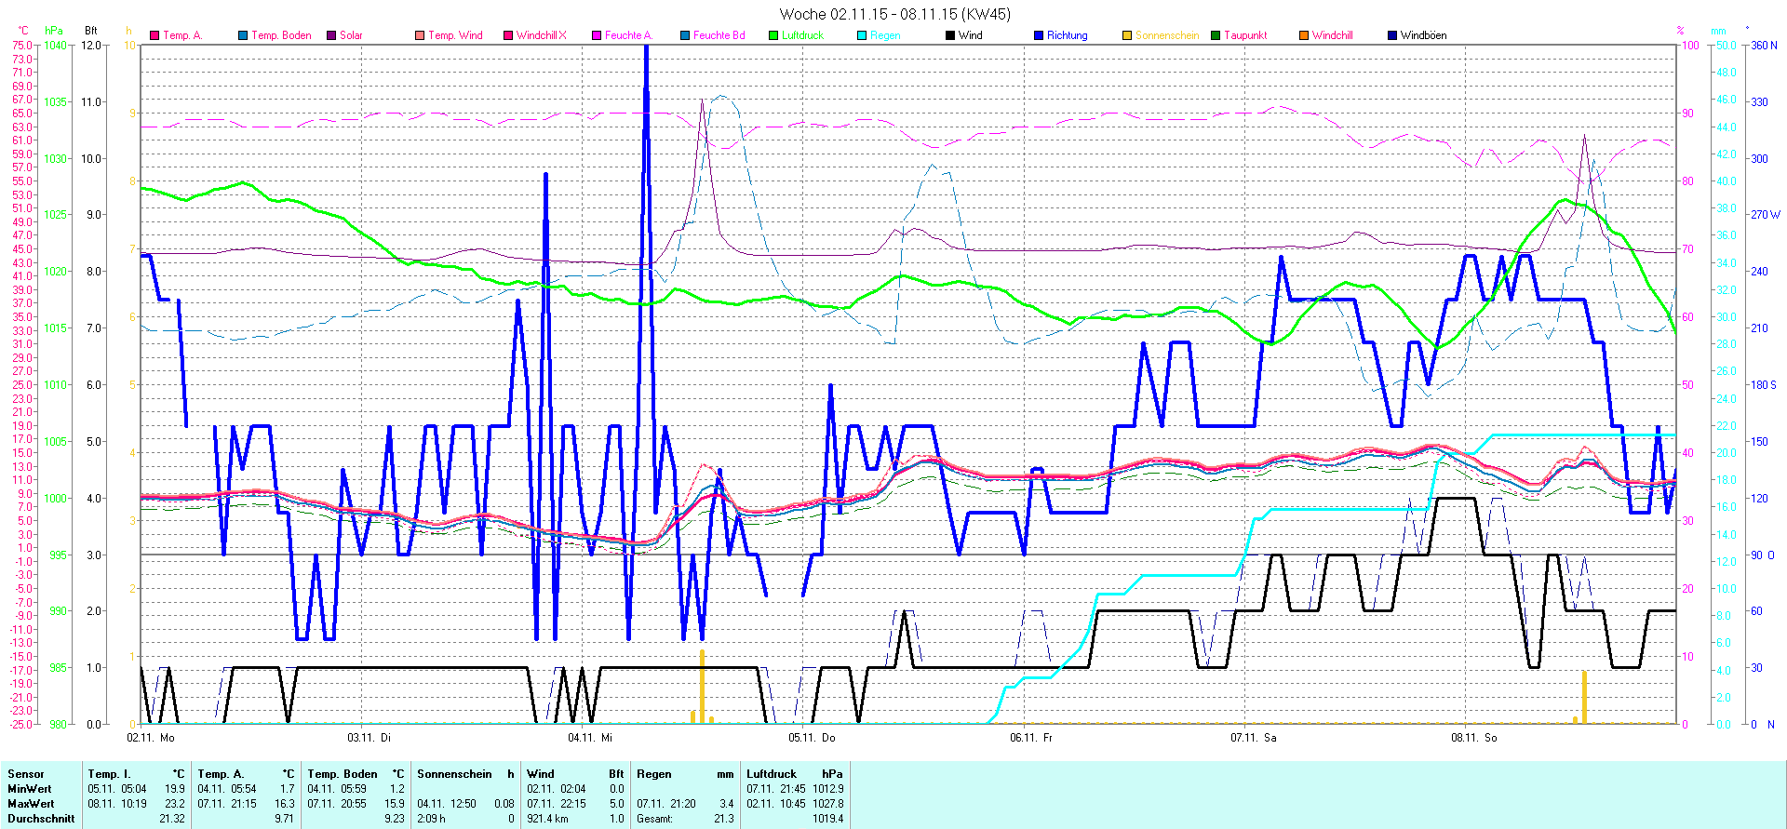Click the yellow Sonnenschein legend square
Viewport: 1787px width, 829px height.
[x=1127, y=35]
